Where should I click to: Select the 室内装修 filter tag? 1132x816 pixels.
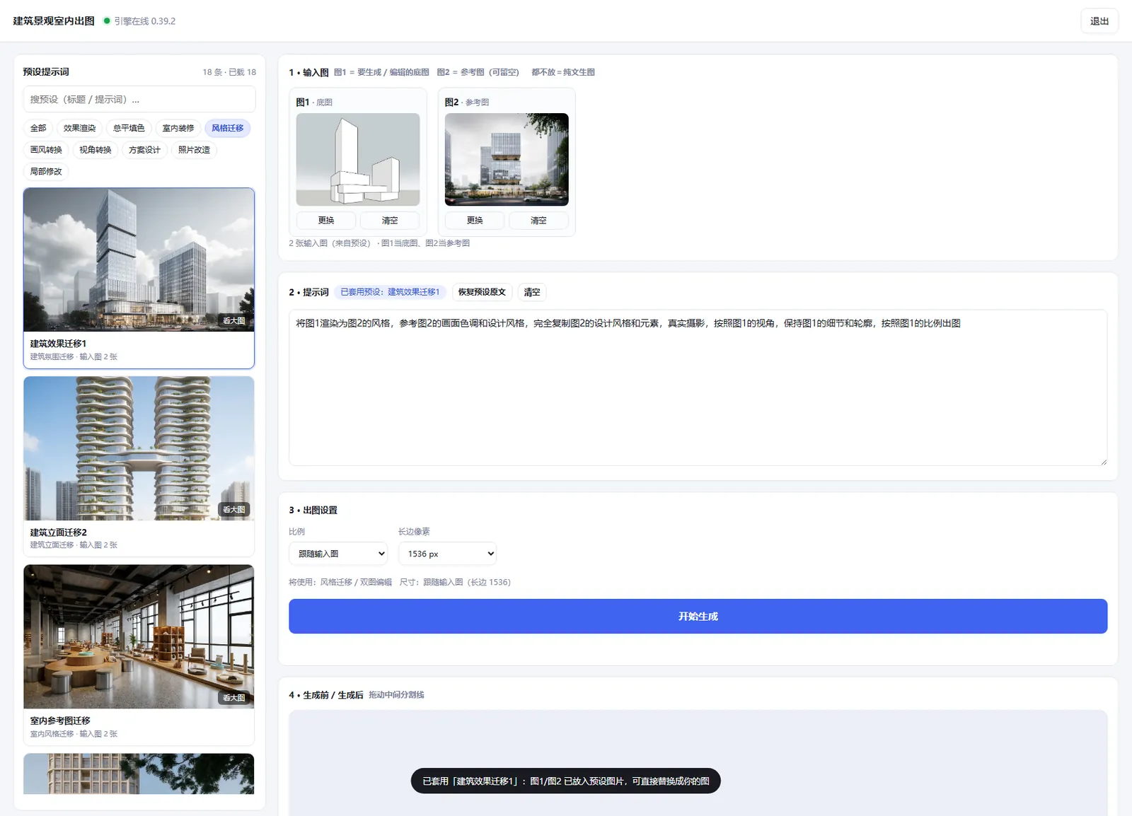[178, 128]
